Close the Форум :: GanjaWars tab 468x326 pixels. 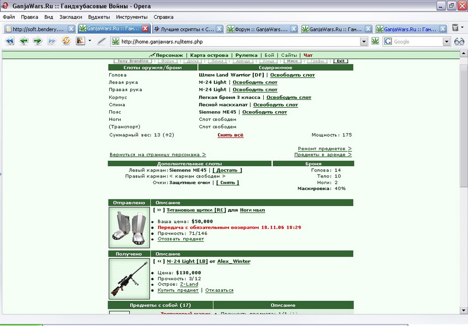click(x=294, y=29)
